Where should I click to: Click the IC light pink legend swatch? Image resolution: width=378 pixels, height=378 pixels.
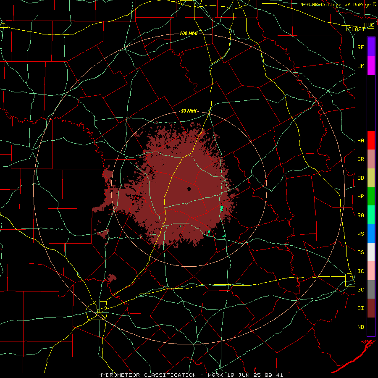pos(371,271)
